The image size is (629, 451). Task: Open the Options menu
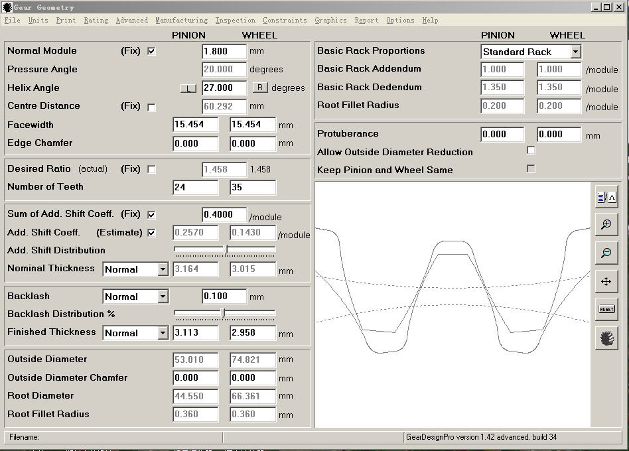(400, 20)
